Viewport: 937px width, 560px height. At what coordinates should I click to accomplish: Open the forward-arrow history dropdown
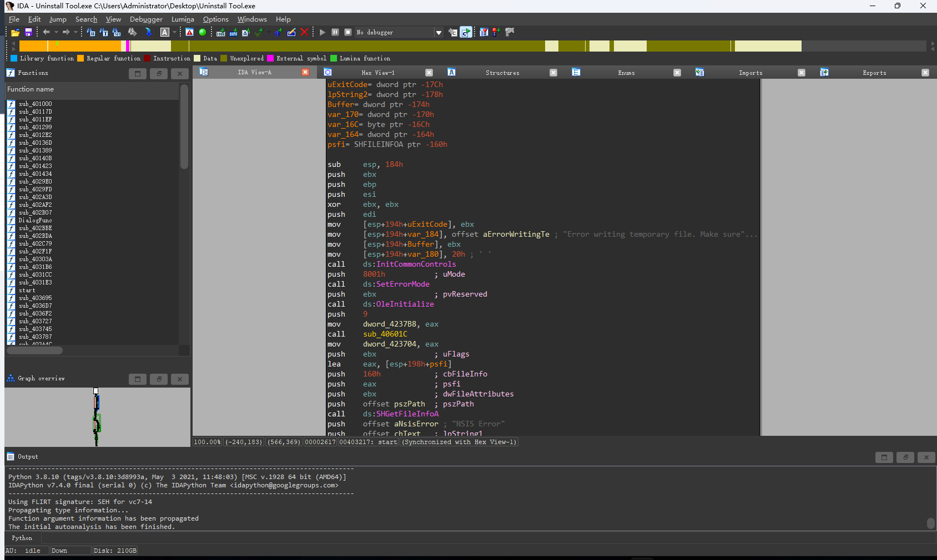(x=75, y=32)
